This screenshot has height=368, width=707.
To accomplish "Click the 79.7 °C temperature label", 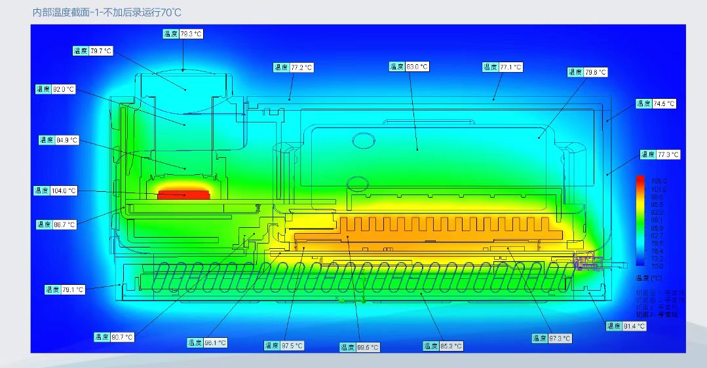I will [x=92, y=51].
